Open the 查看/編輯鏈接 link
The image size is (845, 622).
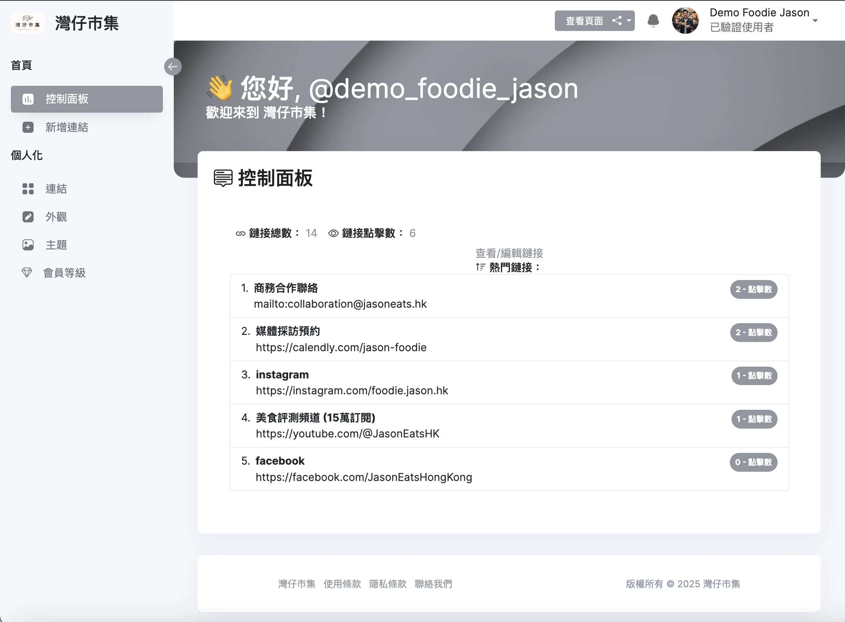(x=509, y=253)
